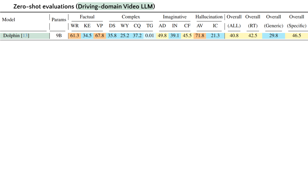Select the slide title Zero-shot evaluations
Image resolution: width=308 pixels, height=173 pixels.
tap(44, 6)
